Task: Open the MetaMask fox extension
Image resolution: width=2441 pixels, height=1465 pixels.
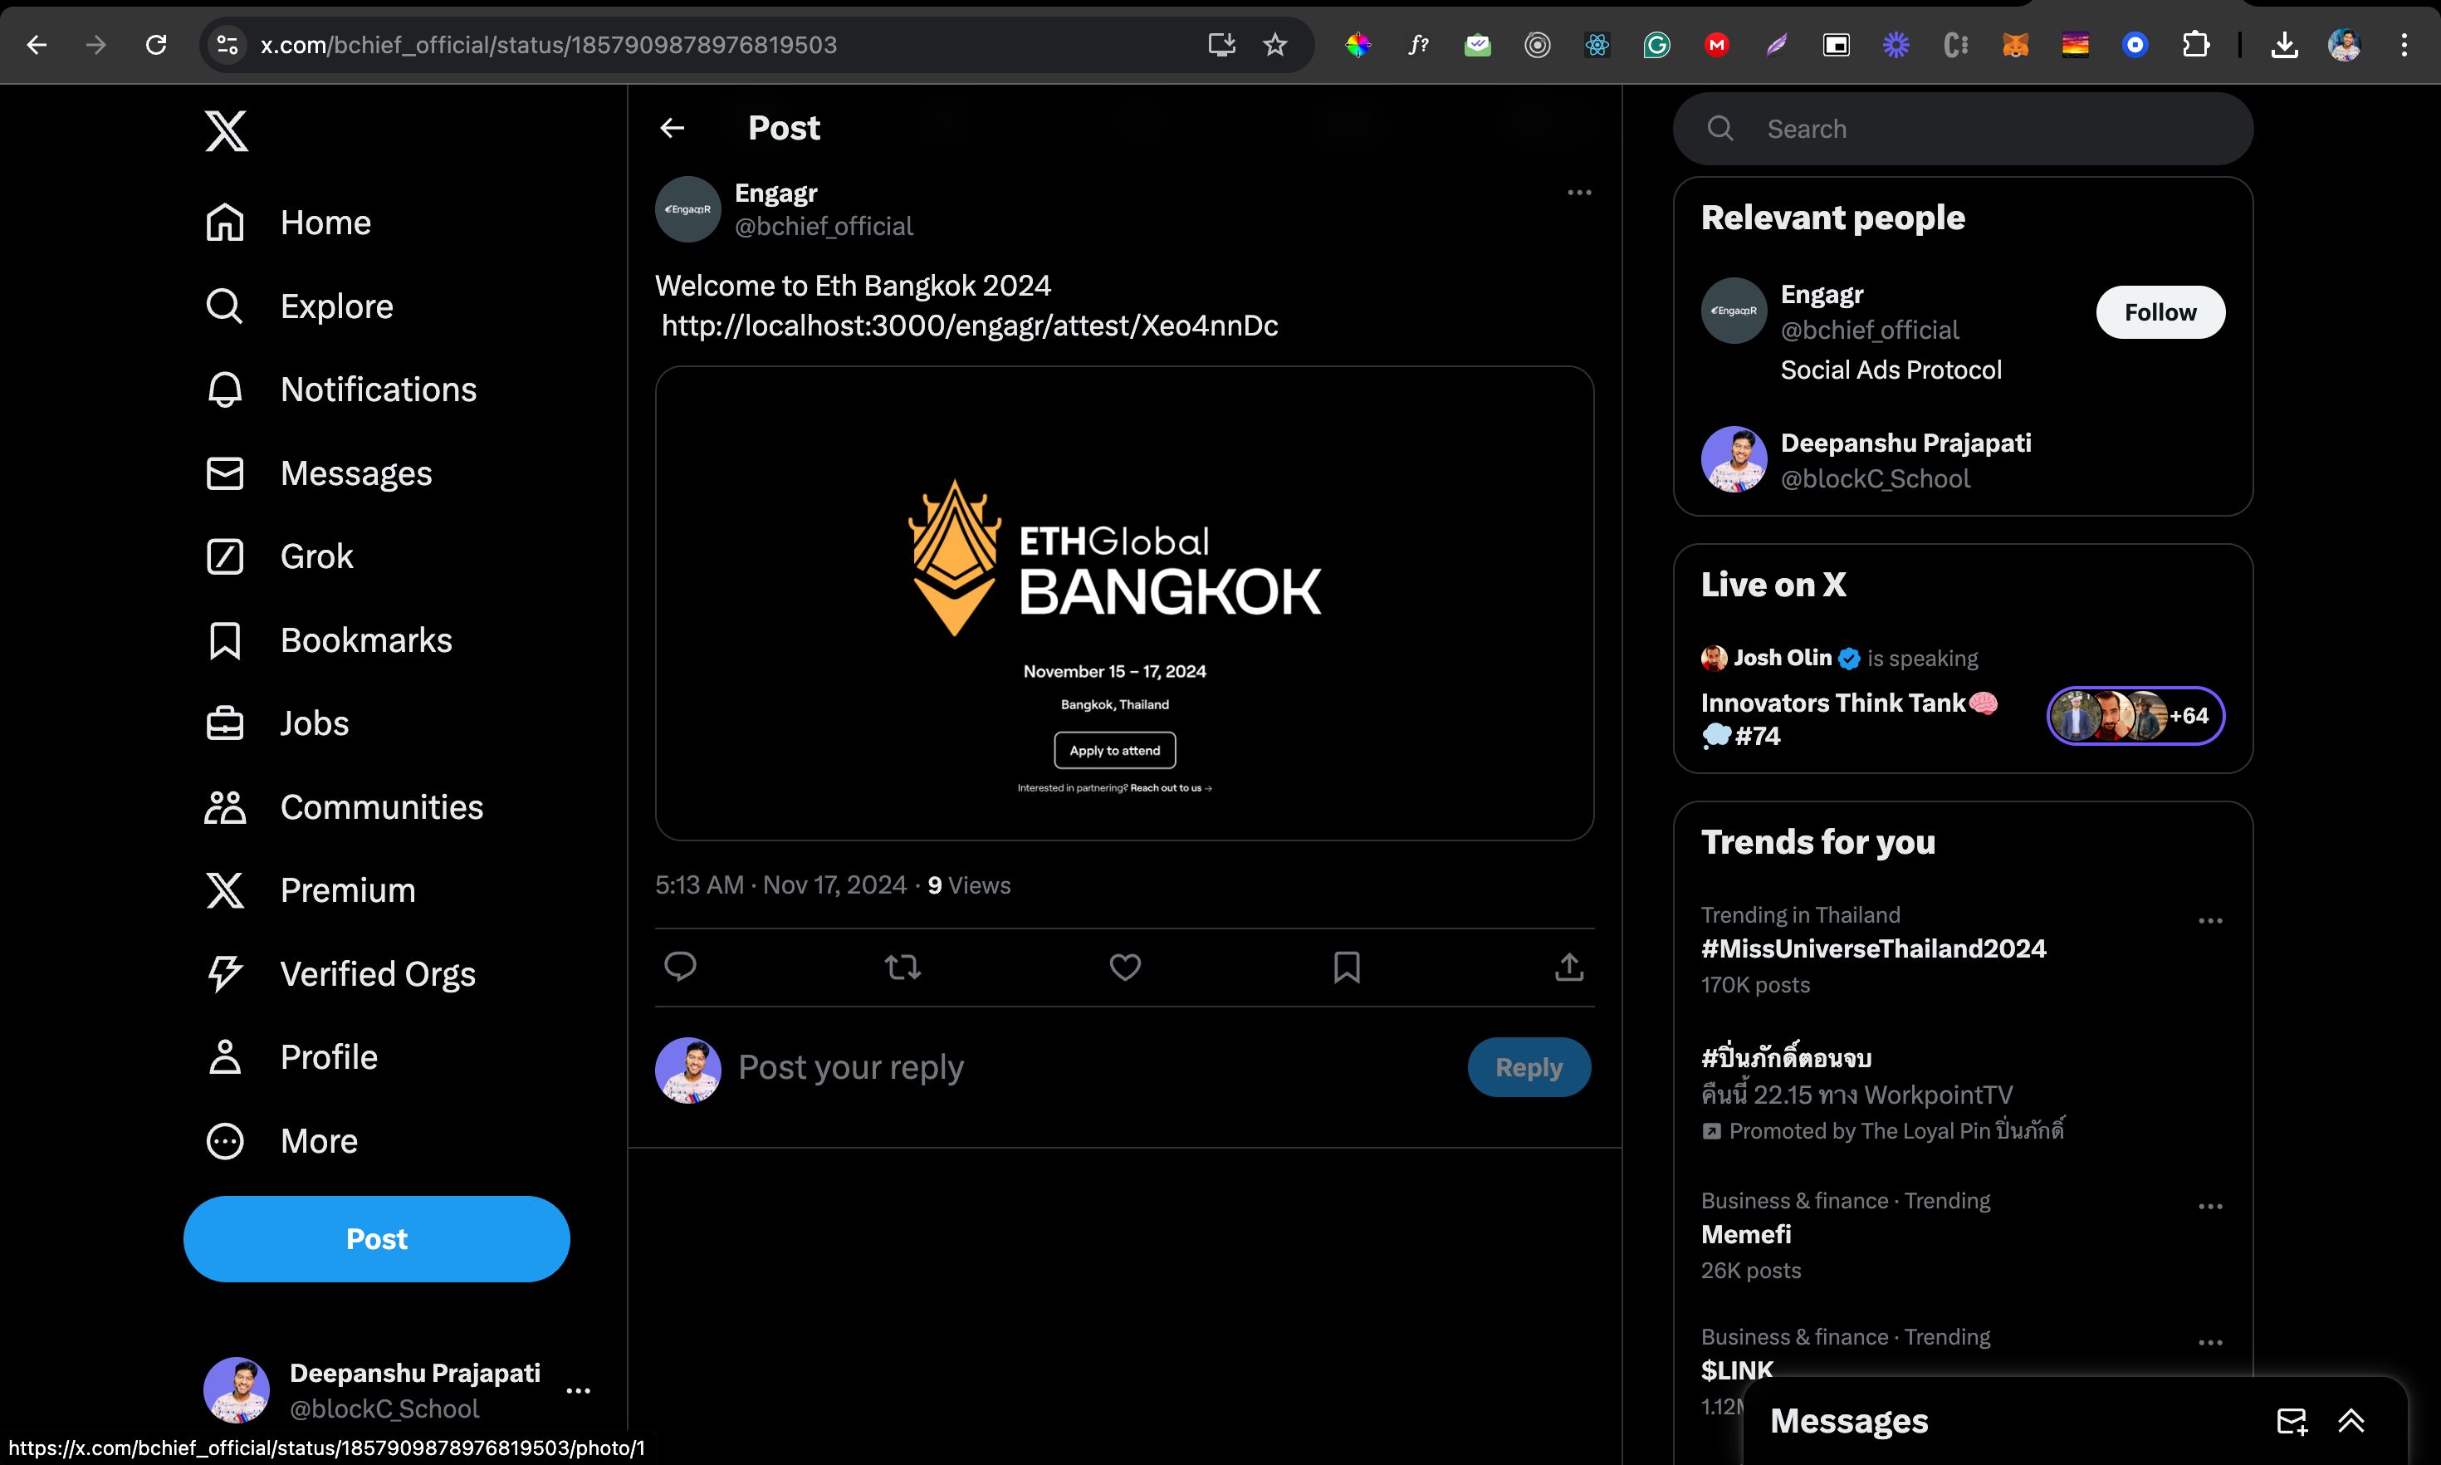Action: [x=2015, y=44]
